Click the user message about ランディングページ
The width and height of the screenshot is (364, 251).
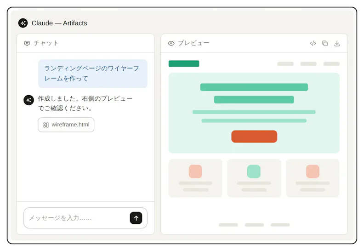93,74
